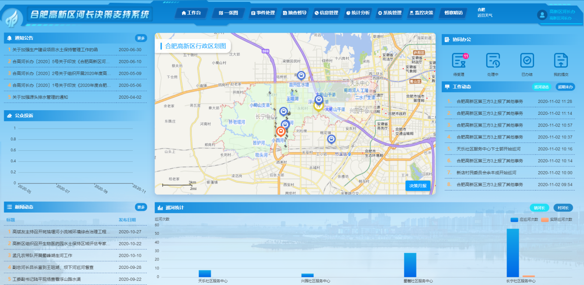Viewport: 584px width, 285px height.
Task: Toggle patrol statistics to 村河长
Action: (563, 208)
